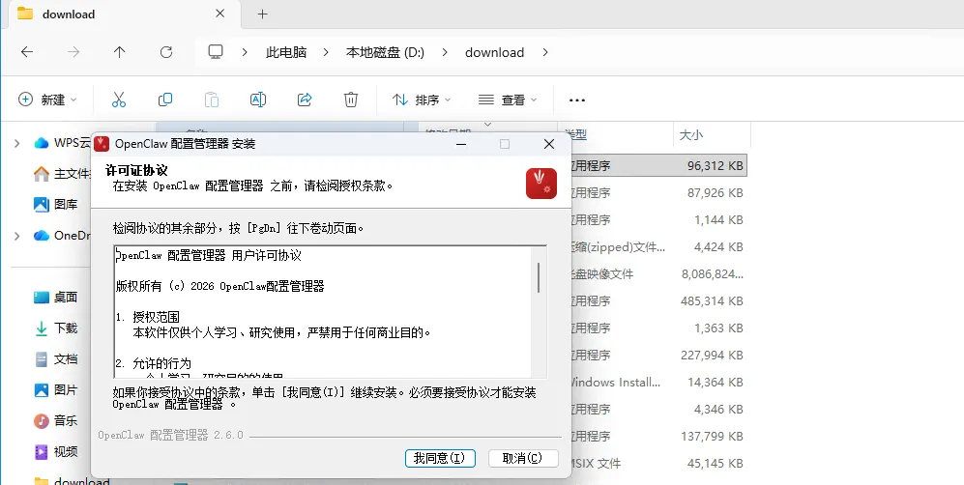
Task: Select the file row sized 1,363 KB
Action: 658,328
